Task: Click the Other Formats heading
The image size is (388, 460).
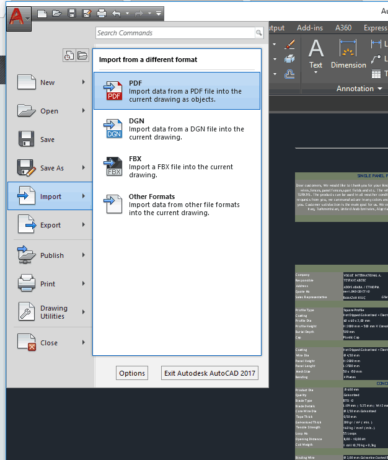Action: tap(152, 197)
